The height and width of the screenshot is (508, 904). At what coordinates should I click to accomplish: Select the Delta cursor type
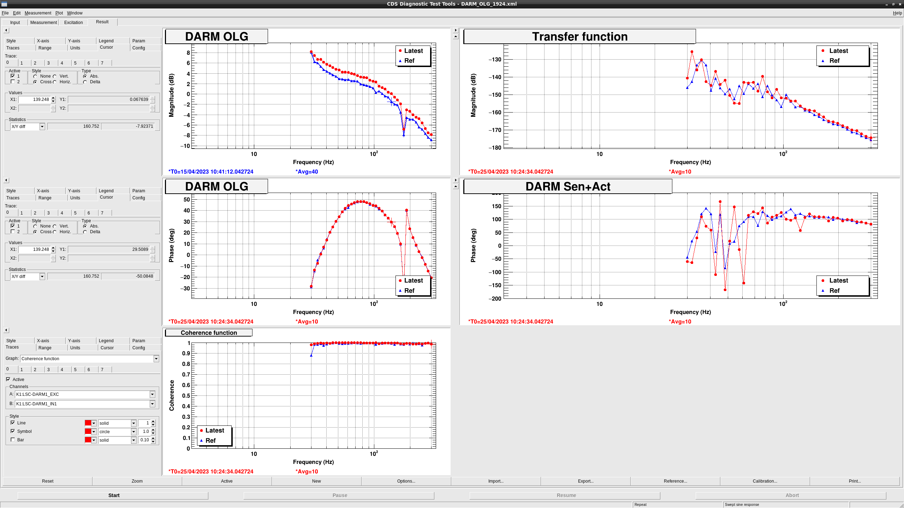[x=85, y=82]
